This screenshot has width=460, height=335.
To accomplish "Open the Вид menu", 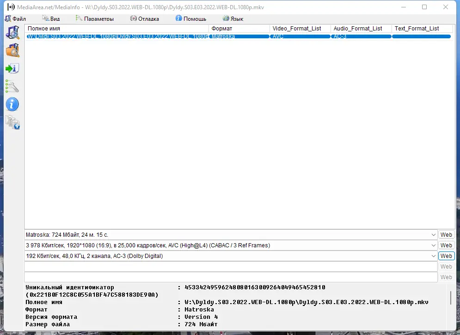I will point(51,19).
